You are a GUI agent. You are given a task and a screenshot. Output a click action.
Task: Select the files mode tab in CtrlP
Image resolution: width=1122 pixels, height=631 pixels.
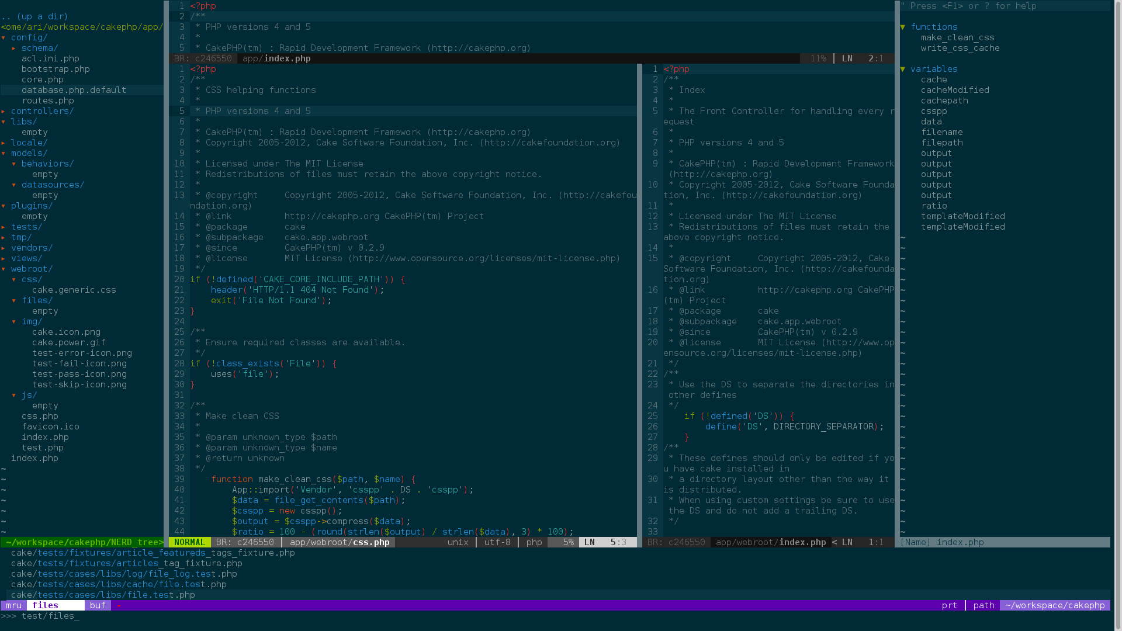pos(46,605)
